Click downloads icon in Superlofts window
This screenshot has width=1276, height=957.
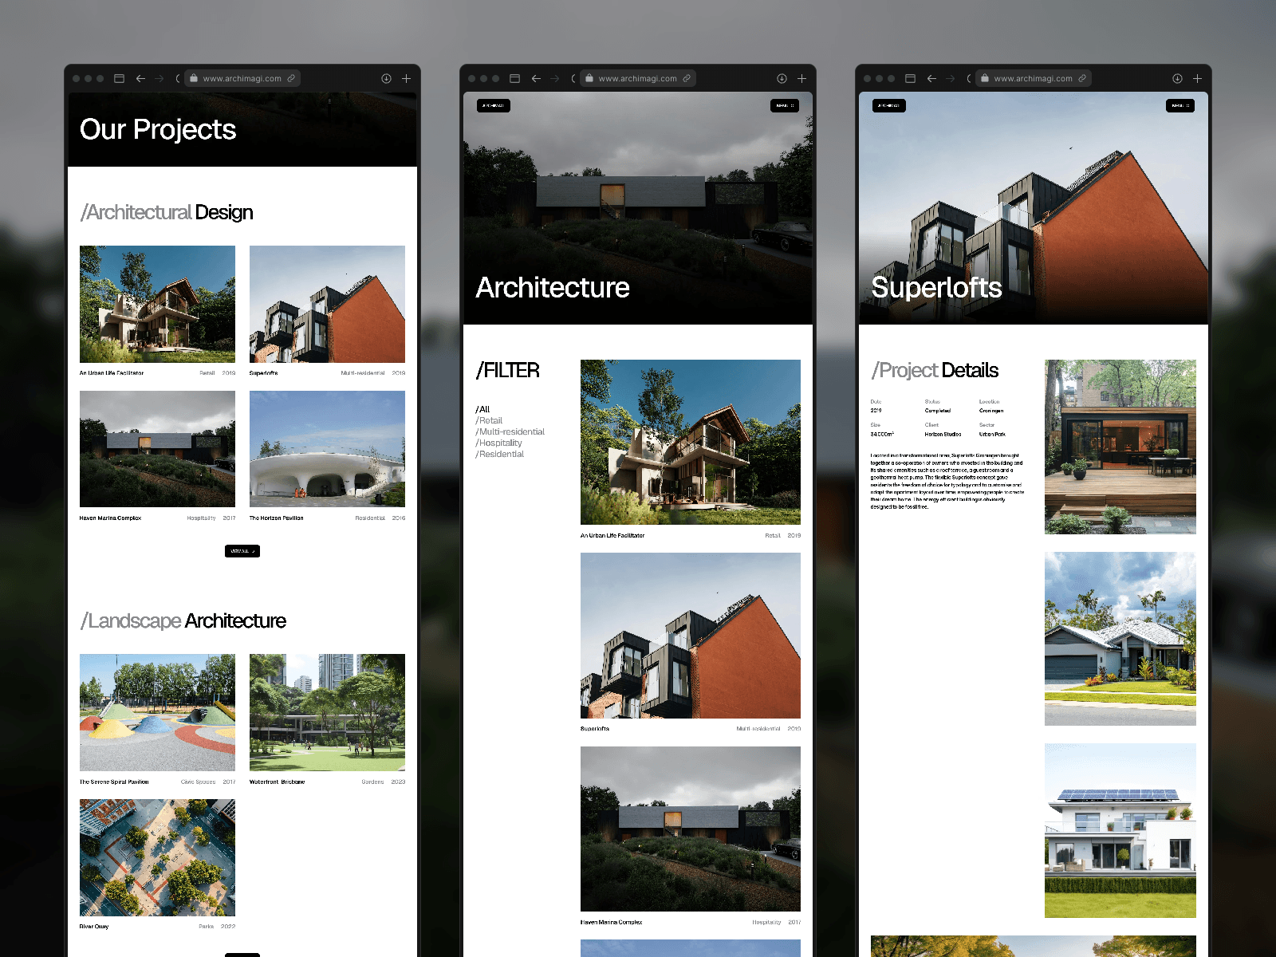[x=1177, y=78]
